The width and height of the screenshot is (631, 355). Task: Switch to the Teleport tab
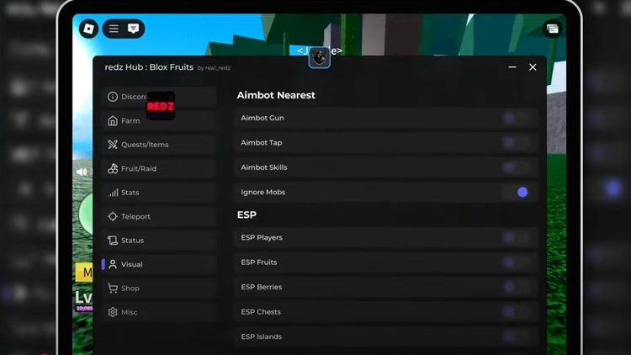tap(159, 216)
